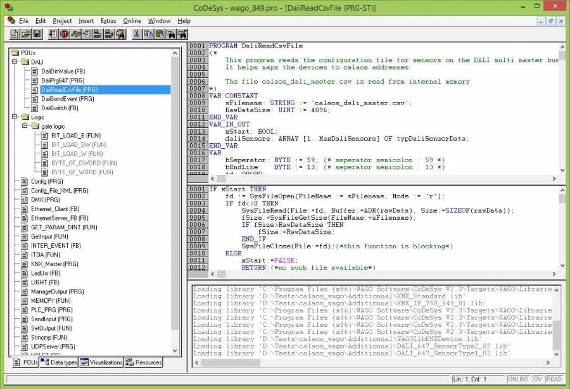This screenshot has height=389, width=570.
Task: Open the Help menu
Action: click(184, 21)
